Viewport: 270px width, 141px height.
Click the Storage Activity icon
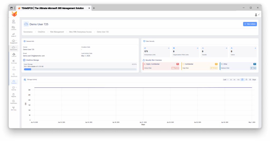25,79
